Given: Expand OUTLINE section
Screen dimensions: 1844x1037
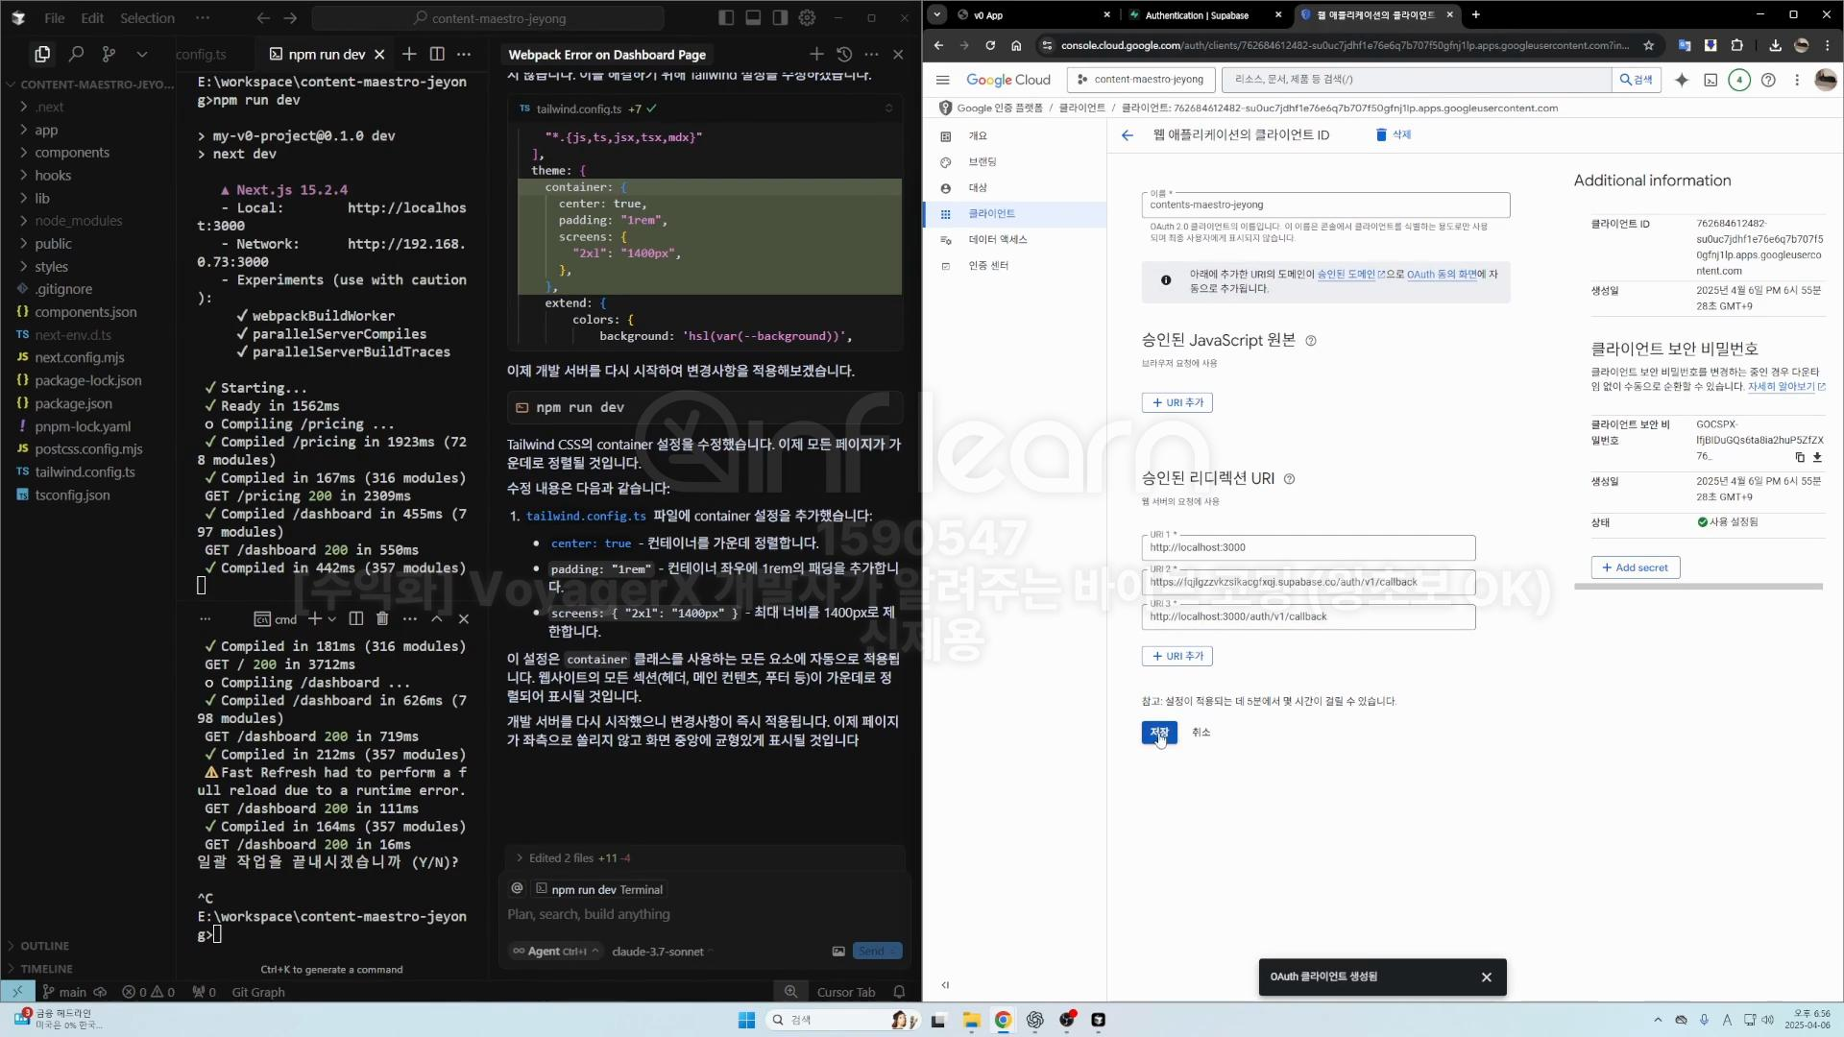Looking at the screenshot, I should [44, 946].
